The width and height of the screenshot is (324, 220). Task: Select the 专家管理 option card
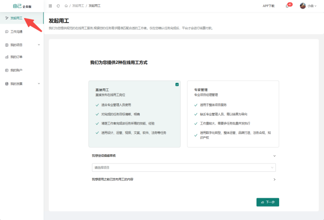click(x=233, y=114)
